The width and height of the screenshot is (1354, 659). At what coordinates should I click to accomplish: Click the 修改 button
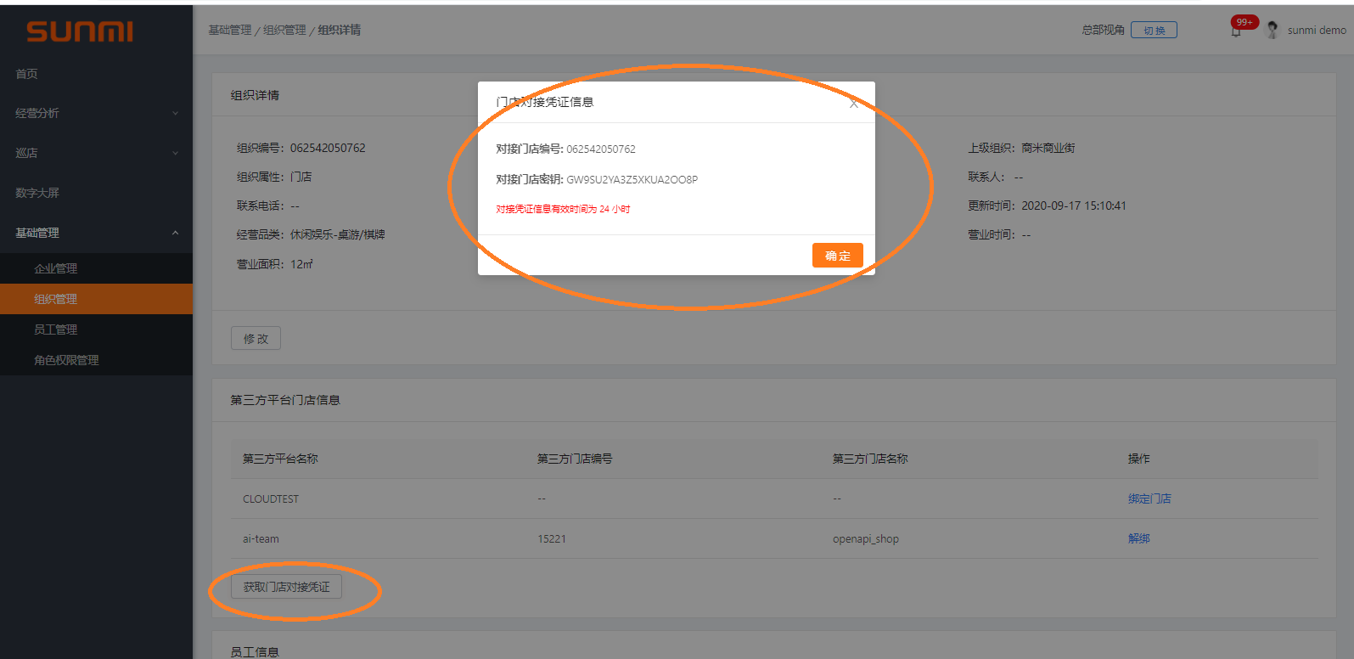256,338
